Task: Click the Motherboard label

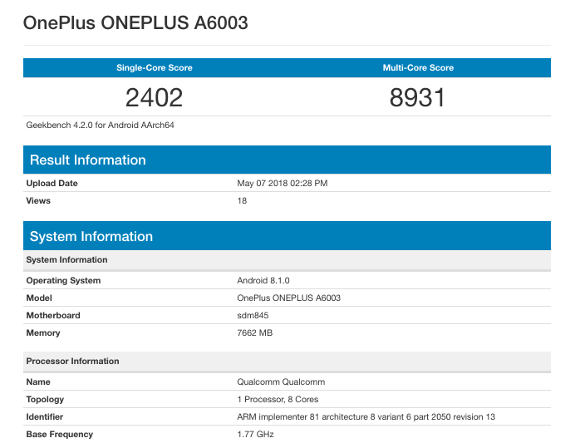Action: click(53, 315)
